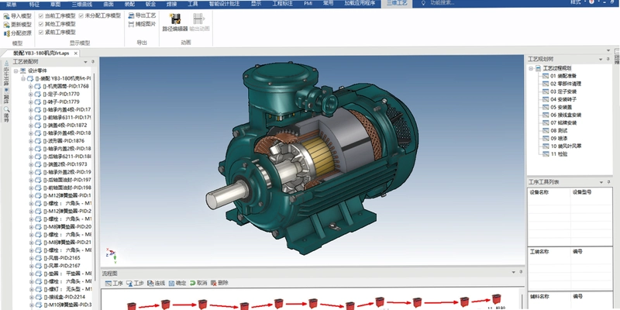The height and width of the screenshot is (310, 620).
Task: Click the search magnifier icon in left sidebar
Action: click(6, 109)
